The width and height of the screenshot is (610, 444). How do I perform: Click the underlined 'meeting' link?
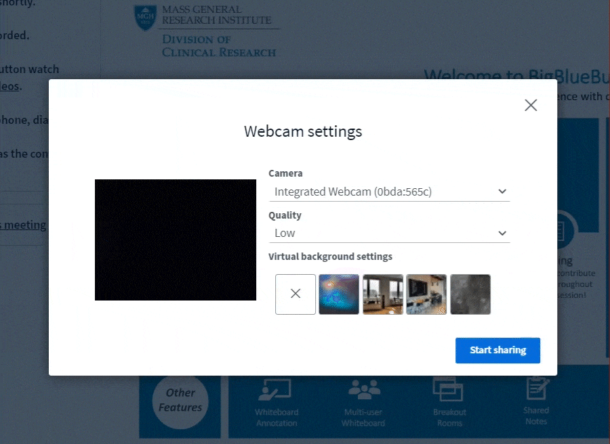pyautogui.click(x=23, y=225)
